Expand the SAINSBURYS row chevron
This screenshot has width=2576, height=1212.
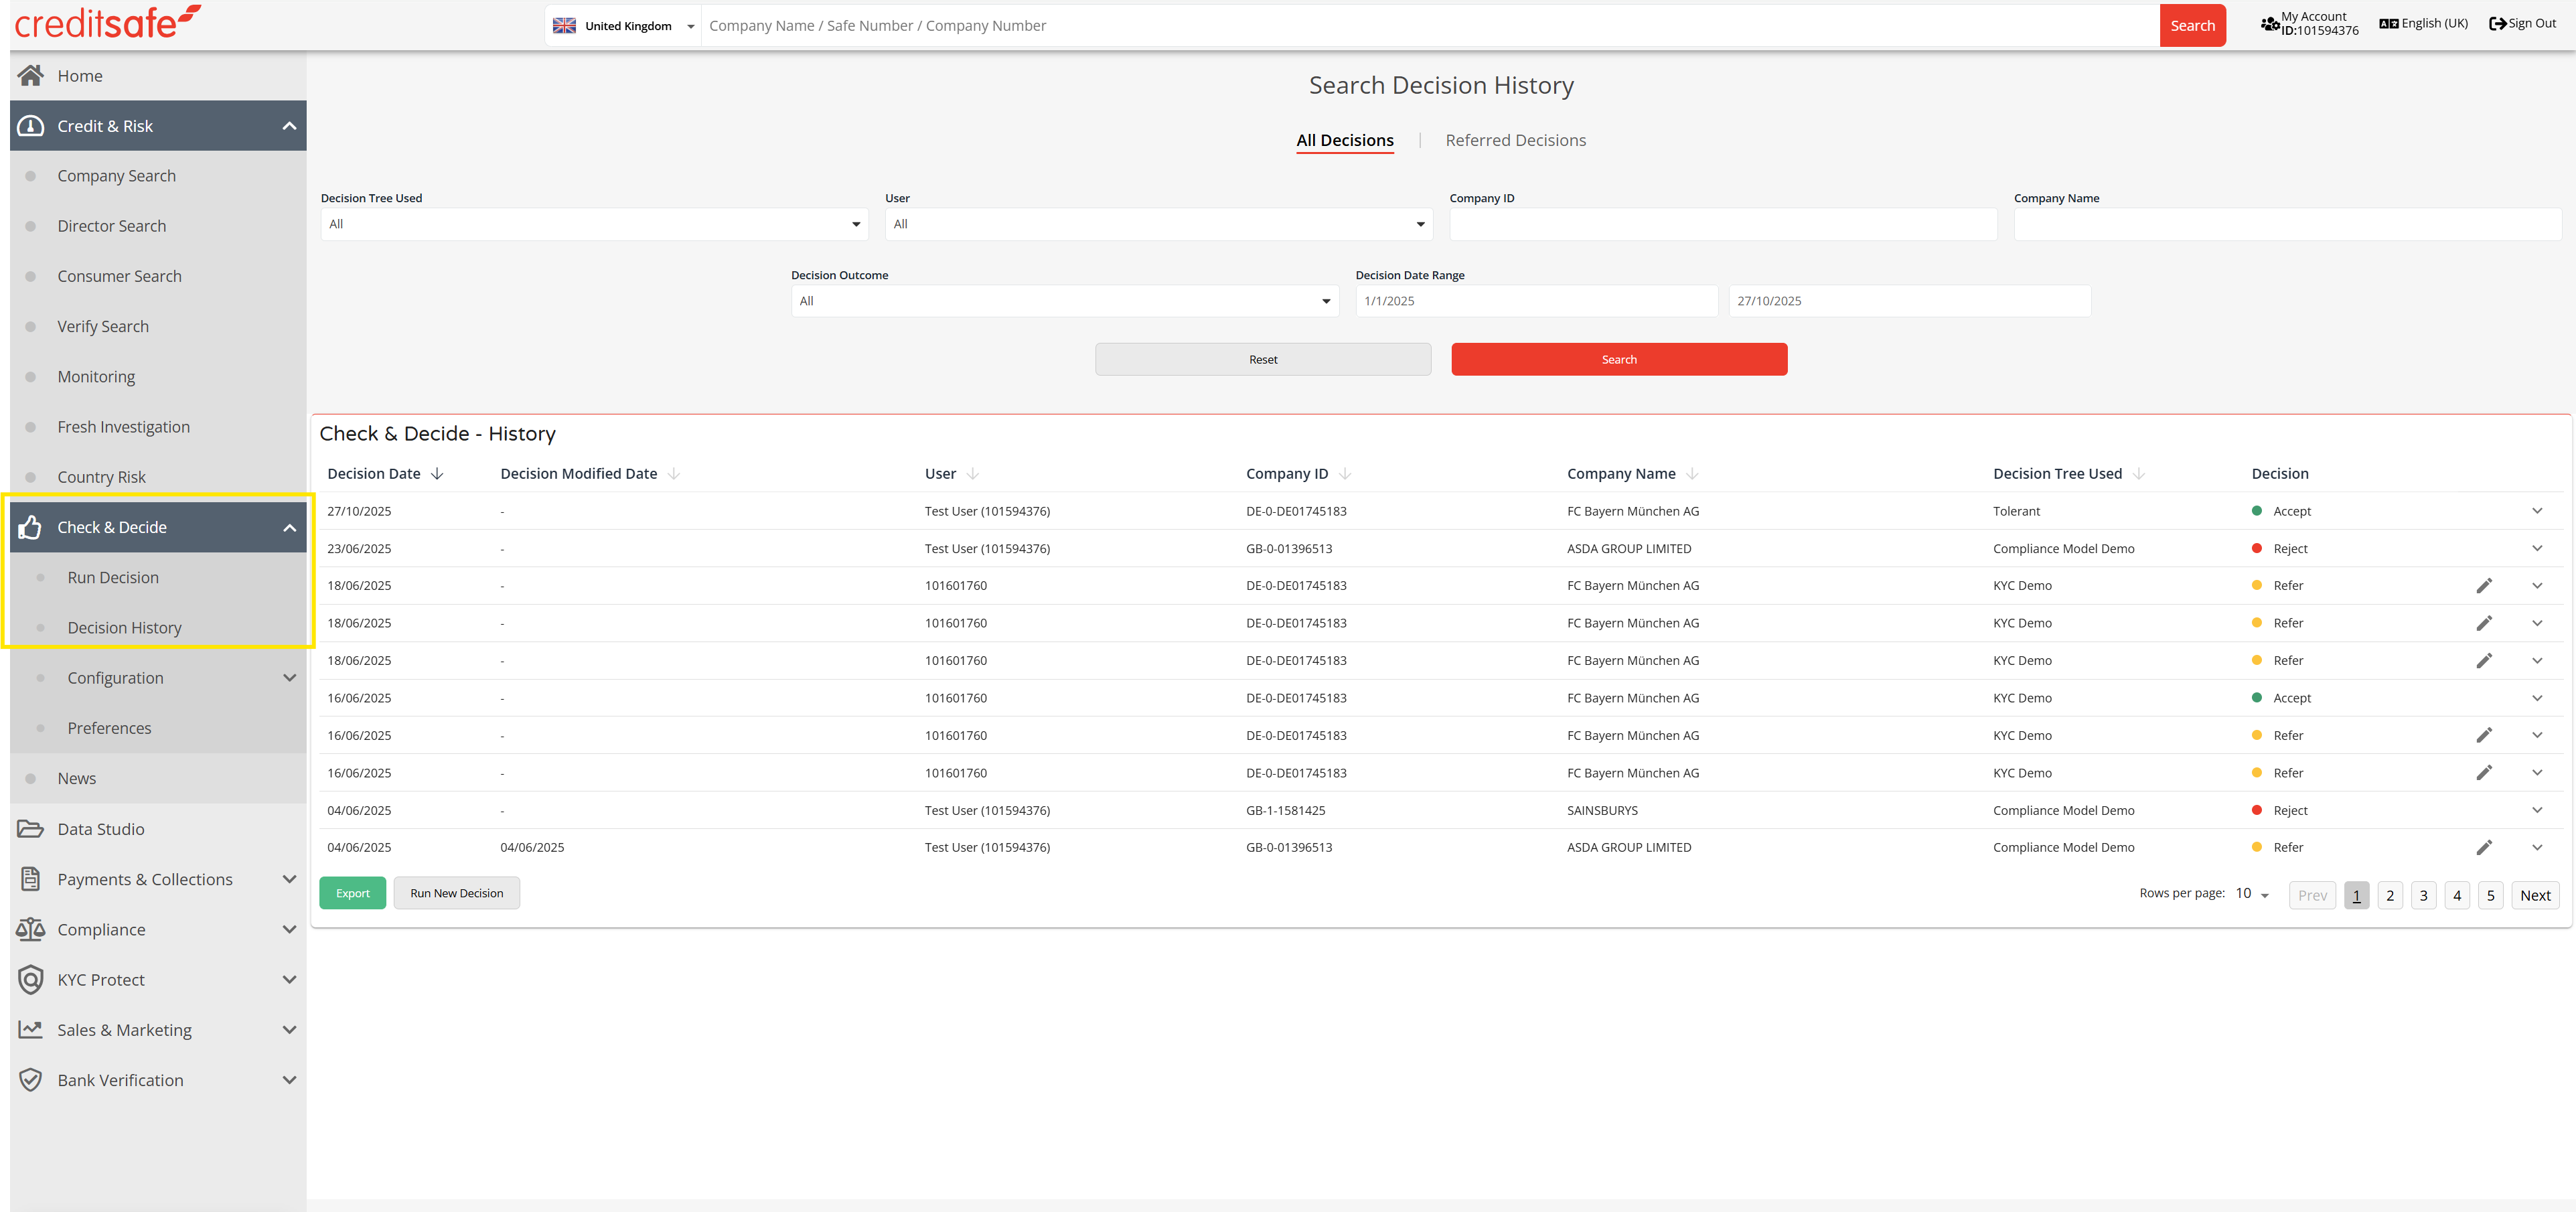pos(2537,811)
